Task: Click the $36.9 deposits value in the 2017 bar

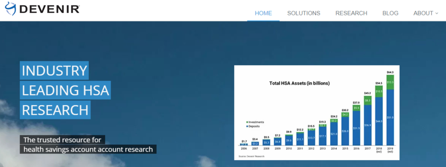Action: pyautogui.click(x=368, y=125)
